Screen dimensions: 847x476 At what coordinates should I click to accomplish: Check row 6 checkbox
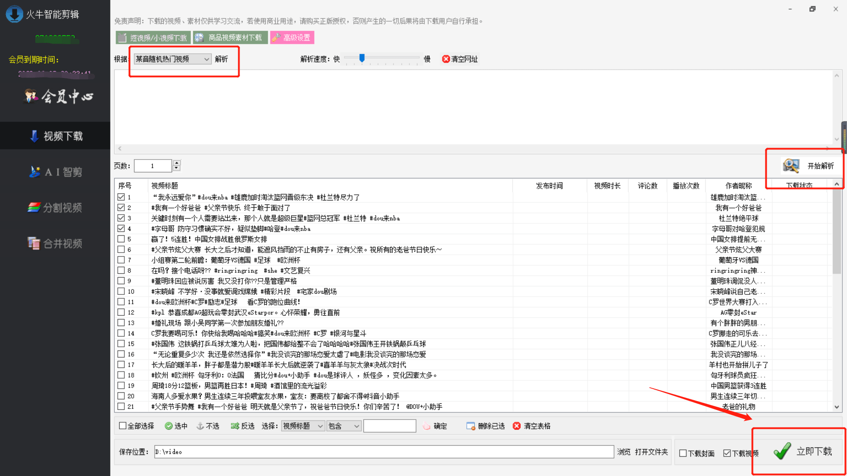(x=121, y=249)
